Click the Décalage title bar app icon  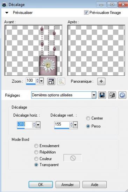click(x=5, y=5)
